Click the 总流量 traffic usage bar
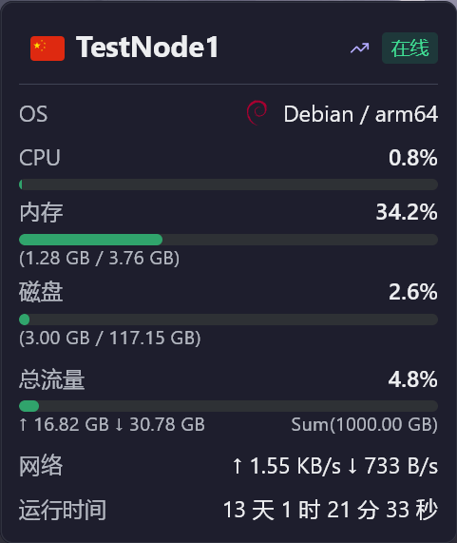Image resolution: width=457 pixels, height=543 pixels. click(228, 406)
